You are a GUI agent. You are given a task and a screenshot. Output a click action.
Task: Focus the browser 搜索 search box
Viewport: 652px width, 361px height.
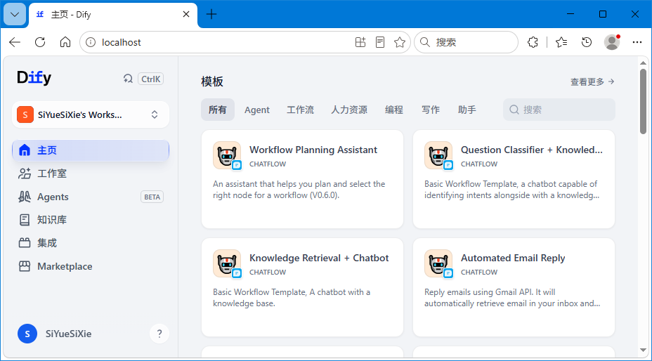[466, 42]
